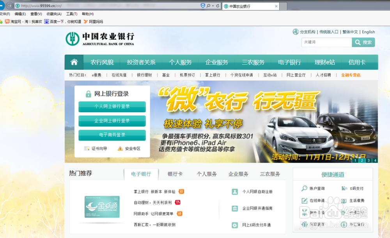Open 自动理财，天天利滚利 link
Screen dimensions: 390x238
(153, 203)
